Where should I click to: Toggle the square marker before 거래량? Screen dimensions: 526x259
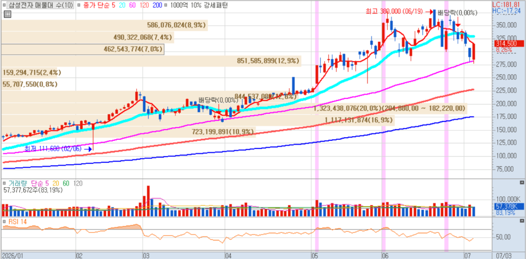4,183
